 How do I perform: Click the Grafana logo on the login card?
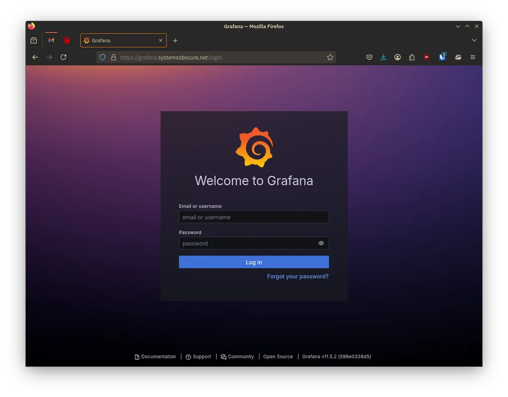click(254, 147)
